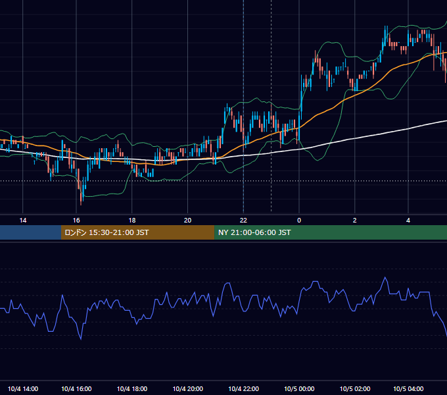Click the 22 hour label on the price chart
Image resolution: width=447 pixels, height=395 pixels.
coord(243,221)
